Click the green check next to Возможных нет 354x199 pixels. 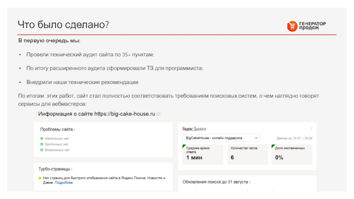tap(41, 150)
